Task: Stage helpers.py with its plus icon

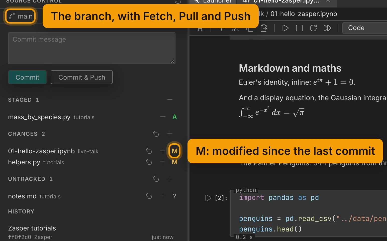Action: (163, 162)
